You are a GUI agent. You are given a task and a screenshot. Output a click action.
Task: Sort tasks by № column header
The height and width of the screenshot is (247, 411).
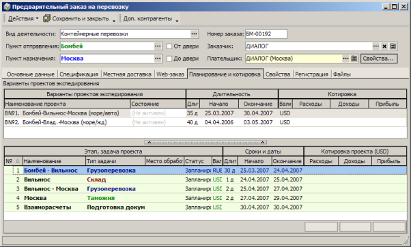[x=14, y=161]
